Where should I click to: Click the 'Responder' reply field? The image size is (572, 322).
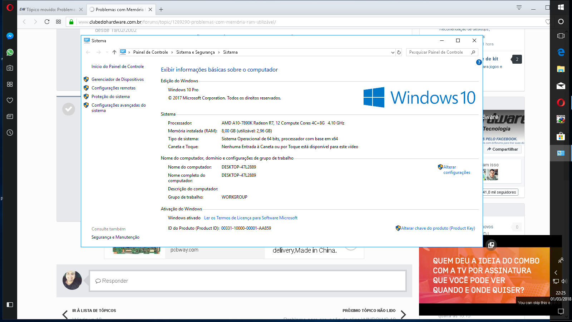coord(248,281)
